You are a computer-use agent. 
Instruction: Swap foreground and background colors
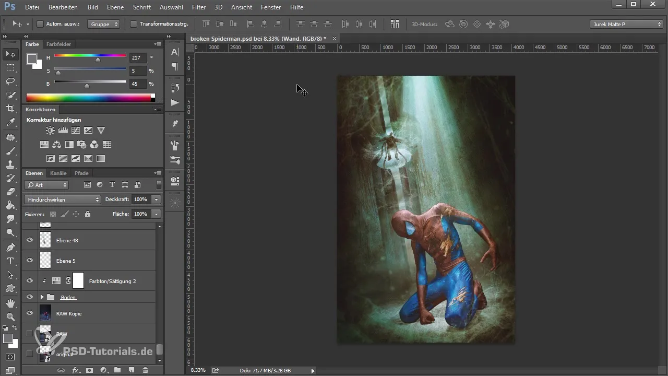[16, 327]
